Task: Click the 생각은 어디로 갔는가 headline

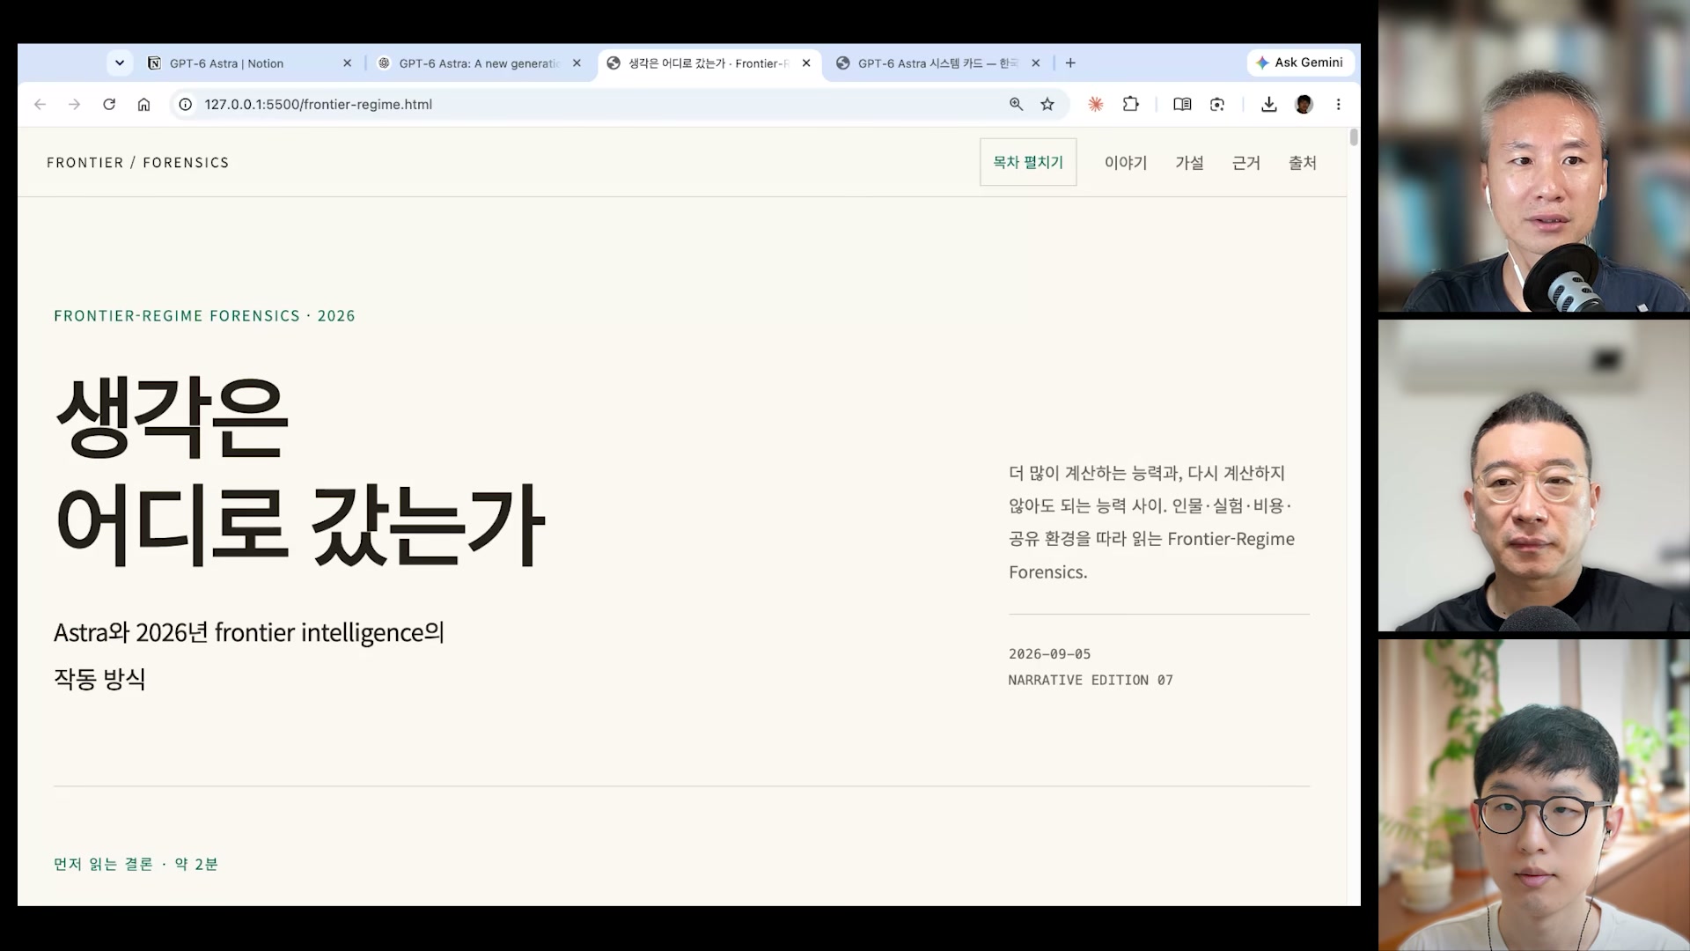Action: click(x=300, y=470)
